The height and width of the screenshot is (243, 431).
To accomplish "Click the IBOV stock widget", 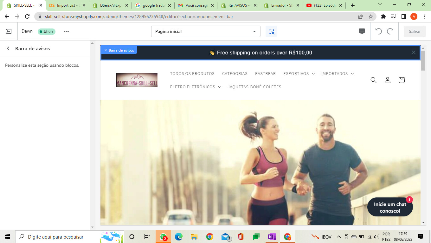I will pyautogui.click(x=321, y=237).
